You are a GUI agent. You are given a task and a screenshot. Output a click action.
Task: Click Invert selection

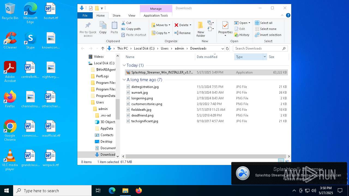tap(268, 35)
